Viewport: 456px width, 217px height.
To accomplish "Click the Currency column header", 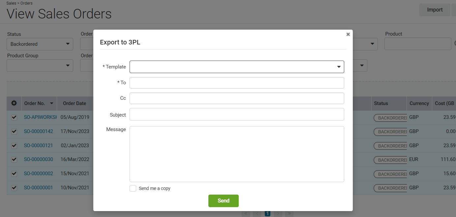I will pyautogui.click(x=419, y=103).
